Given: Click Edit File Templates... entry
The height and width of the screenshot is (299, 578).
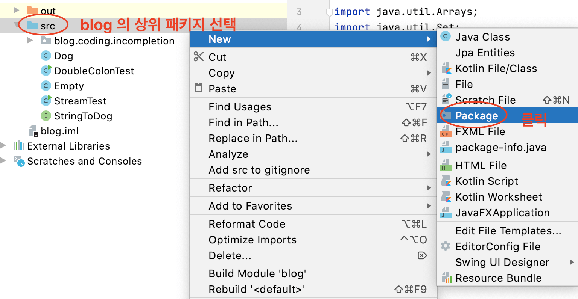Looking at the screenshot, I should pyautogui.click(x=508, y=231).
